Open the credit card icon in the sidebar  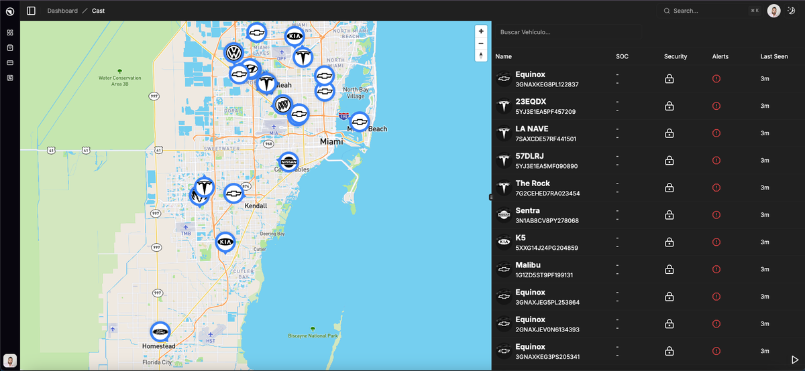point(10,63)
